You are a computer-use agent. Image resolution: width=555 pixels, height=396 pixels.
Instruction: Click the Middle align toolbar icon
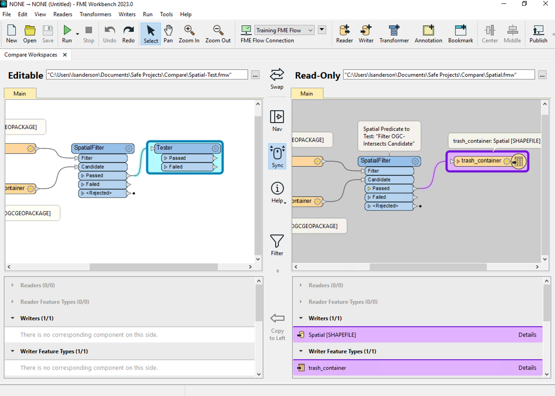click(x=512, y=34)
